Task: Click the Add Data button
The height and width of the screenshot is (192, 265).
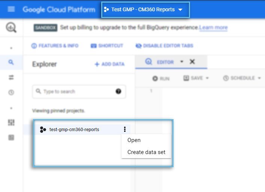Action: (x=109, y=64)
